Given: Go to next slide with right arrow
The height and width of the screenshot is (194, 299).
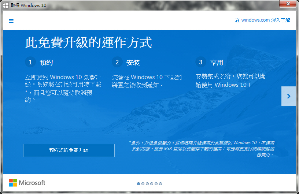Looking at the screenshot, I should 288,96.
